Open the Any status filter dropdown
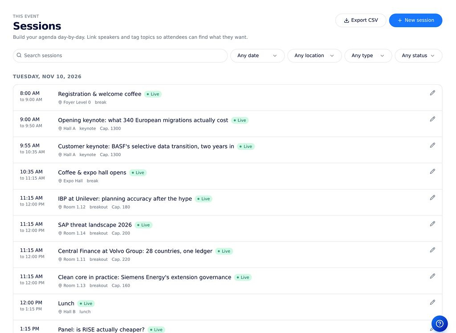The height and width of the screenshot is (333, 456). (x=419, y=56)
